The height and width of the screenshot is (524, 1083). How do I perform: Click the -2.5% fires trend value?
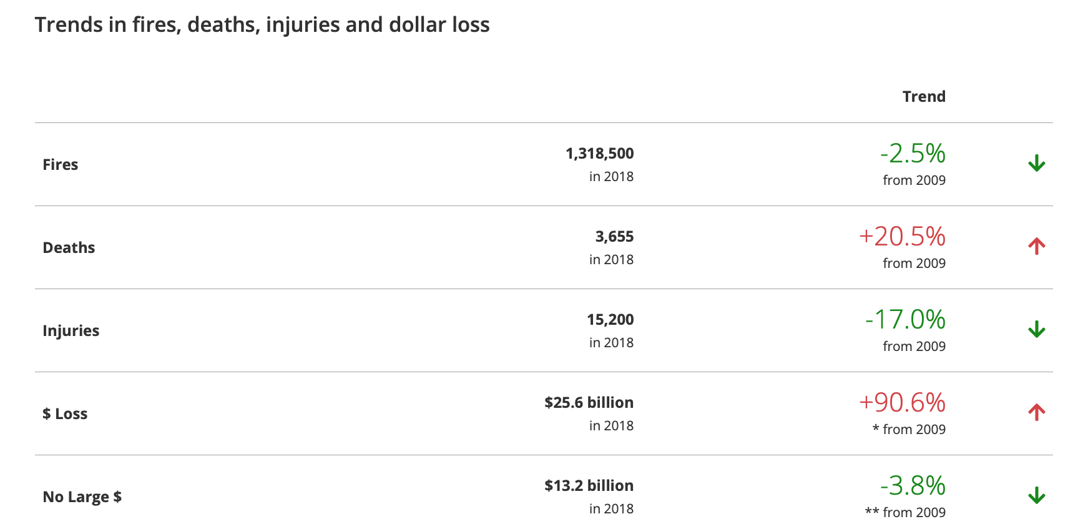pyautogui.click(x=913, y=154)
